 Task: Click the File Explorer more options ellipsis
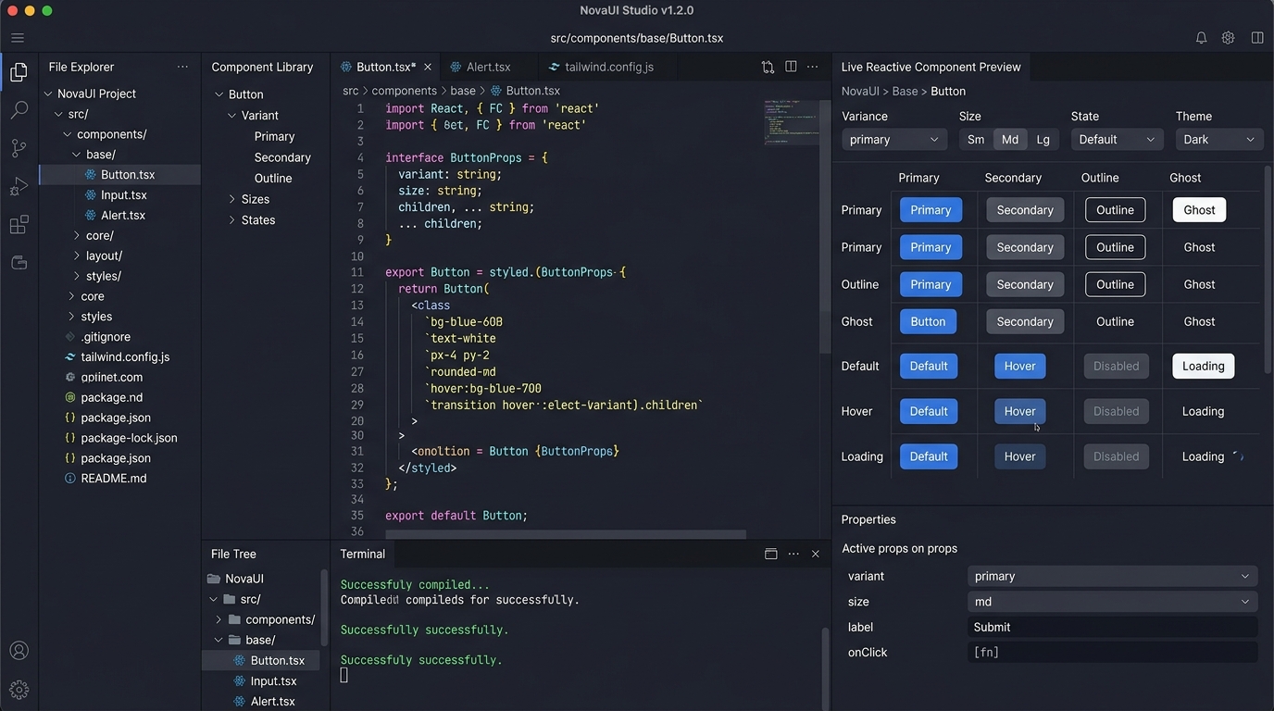pos(182,67)
